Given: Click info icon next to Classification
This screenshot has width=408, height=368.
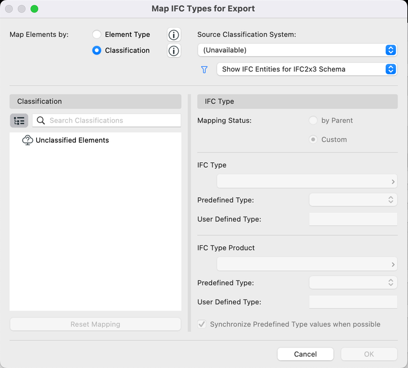Looking at the screenshot, I should (x=174, y=50).
